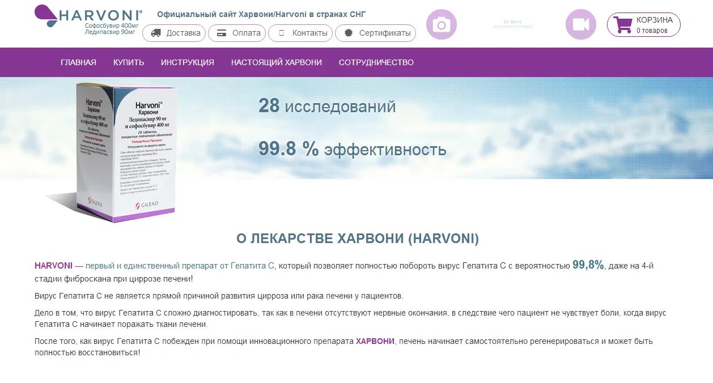Open the НАСТОЯЩИЙ ХАРВОНИ menu item
This screenshot has height=383, width=713.
277,62
